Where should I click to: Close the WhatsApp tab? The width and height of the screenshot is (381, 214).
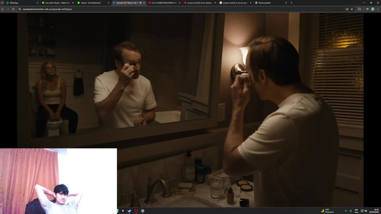click(38, 3)
